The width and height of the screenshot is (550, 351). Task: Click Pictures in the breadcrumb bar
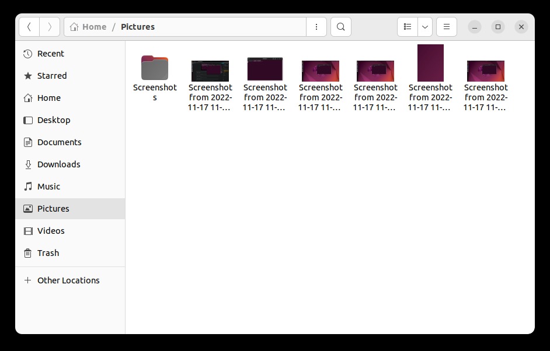coord(138,27)
